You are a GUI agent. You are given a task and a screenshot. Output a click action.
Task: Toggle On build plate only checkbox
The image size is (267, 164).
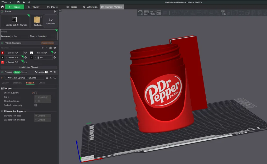36,105
